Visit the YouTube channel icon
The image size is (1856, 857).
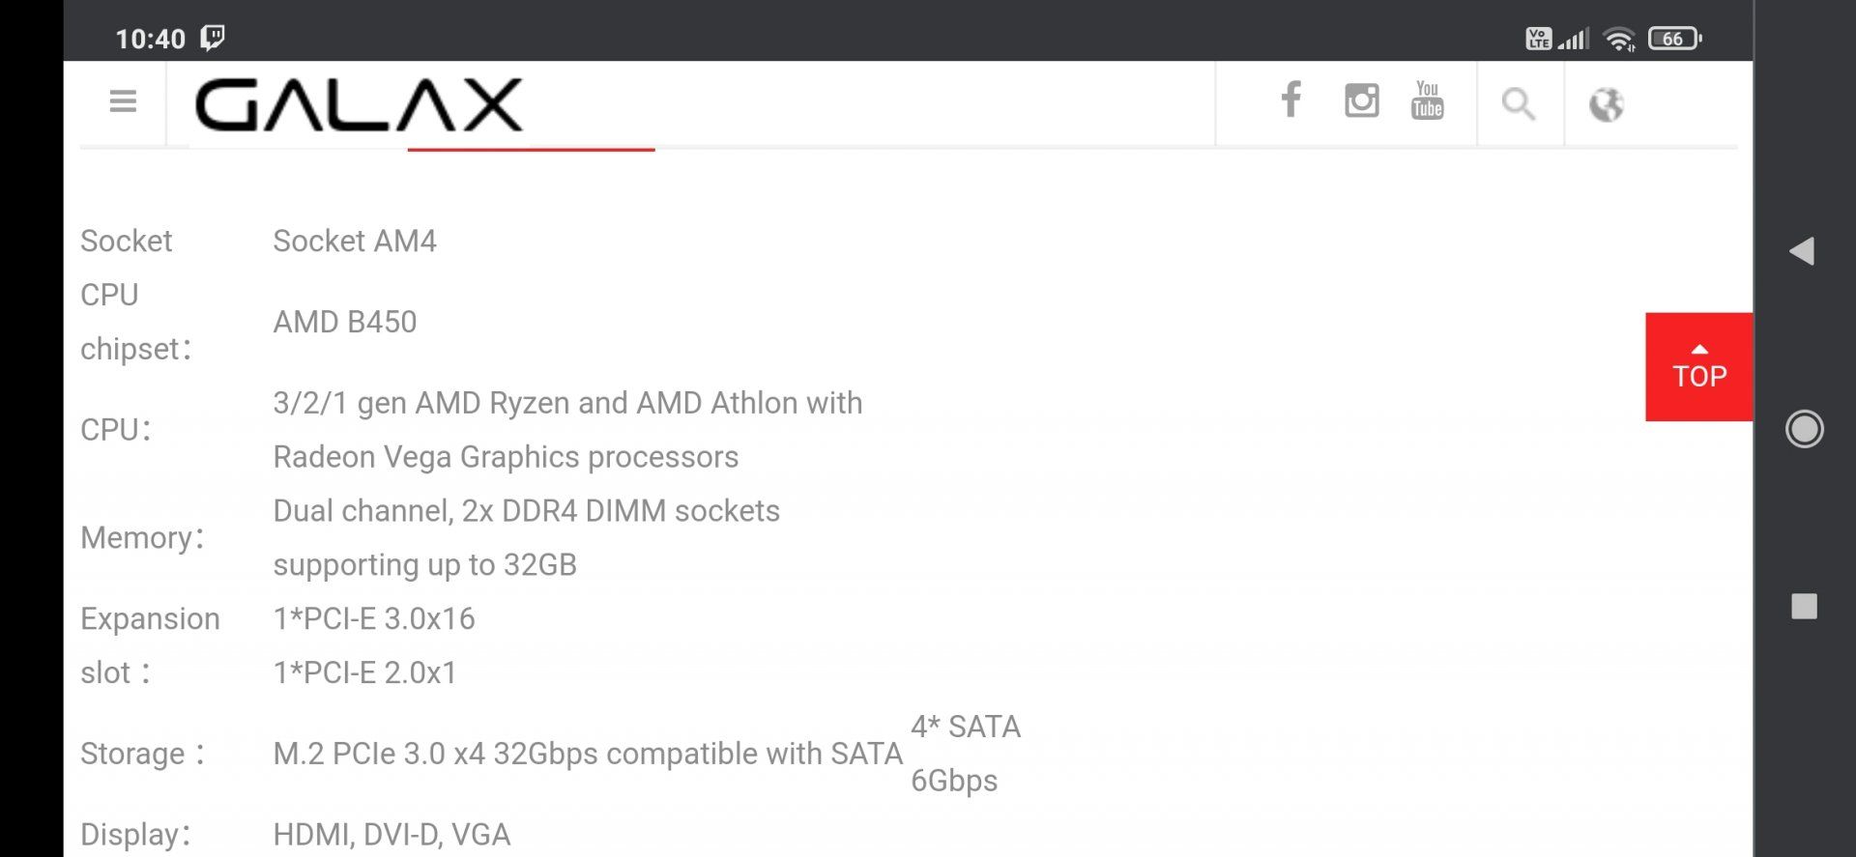[1427, 100]
